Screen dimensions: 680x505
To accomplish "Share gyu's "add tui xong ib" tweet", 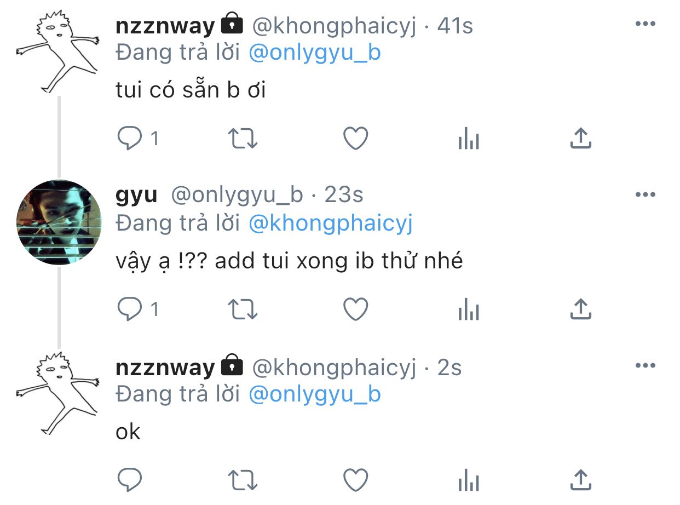I will [x=580, y=310].
